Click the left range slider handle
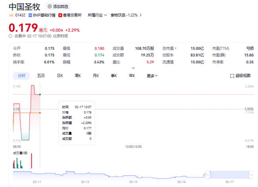The image size is (258, 187). pyautogui.click(x=208, y=175)
